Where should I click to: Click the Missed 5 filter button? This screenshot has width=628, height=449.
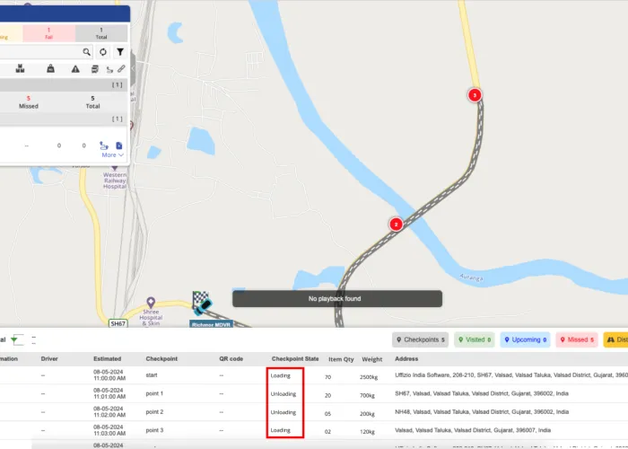pos(578,340)
